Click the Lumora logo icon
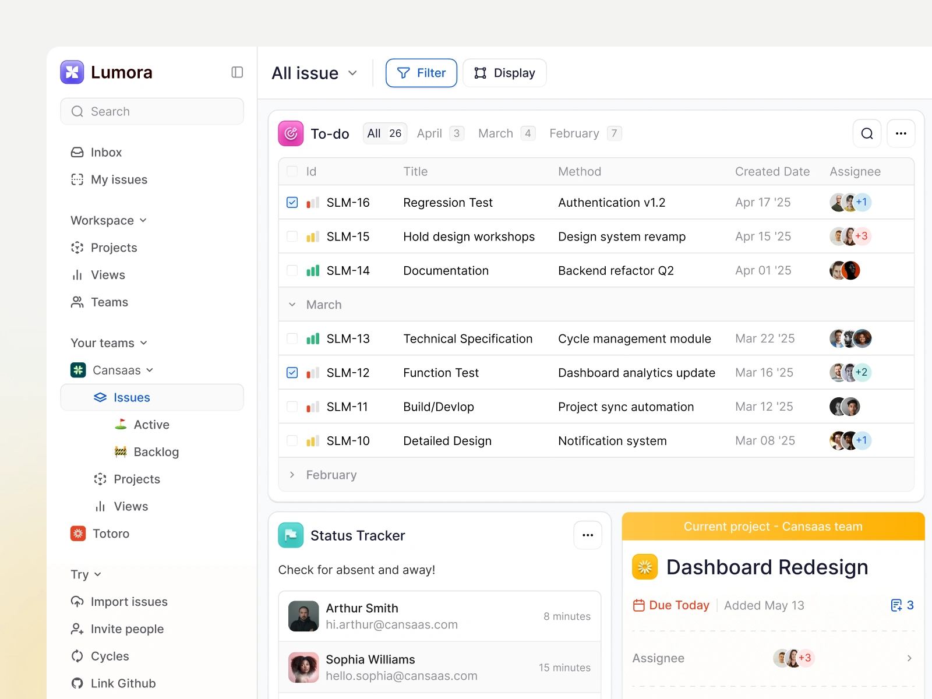 72,72
